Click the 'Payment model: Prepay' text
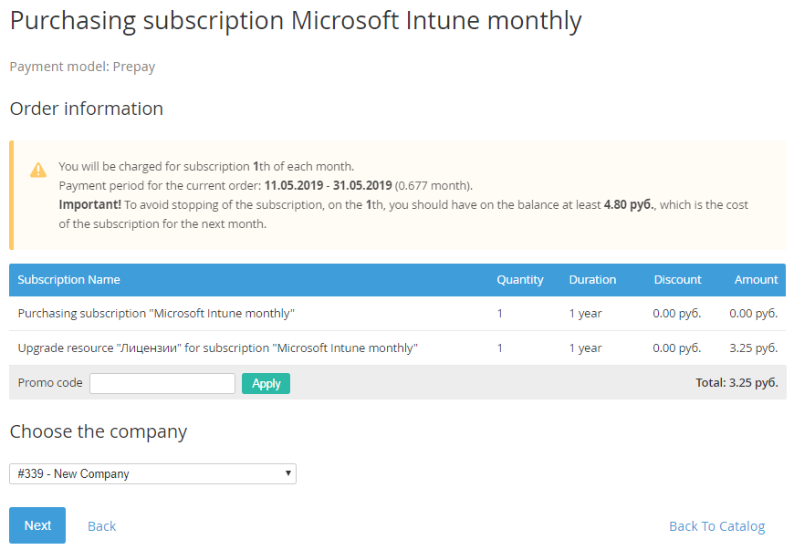 click(x=82, y=67)
